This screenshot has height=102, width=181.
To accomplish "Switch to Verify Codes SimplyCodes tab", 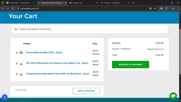I will 20,3.
